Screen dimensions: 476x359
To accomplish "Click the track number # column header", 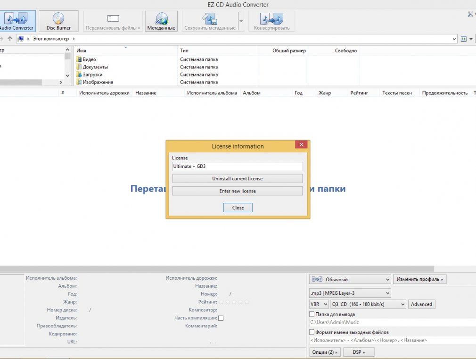I will pos(67,93).
